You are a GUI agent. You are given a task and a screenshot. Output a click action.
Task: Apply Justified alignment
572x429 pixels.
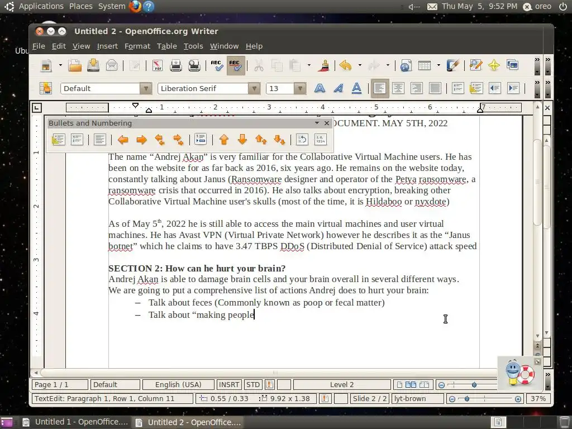[x=435, y=88]
